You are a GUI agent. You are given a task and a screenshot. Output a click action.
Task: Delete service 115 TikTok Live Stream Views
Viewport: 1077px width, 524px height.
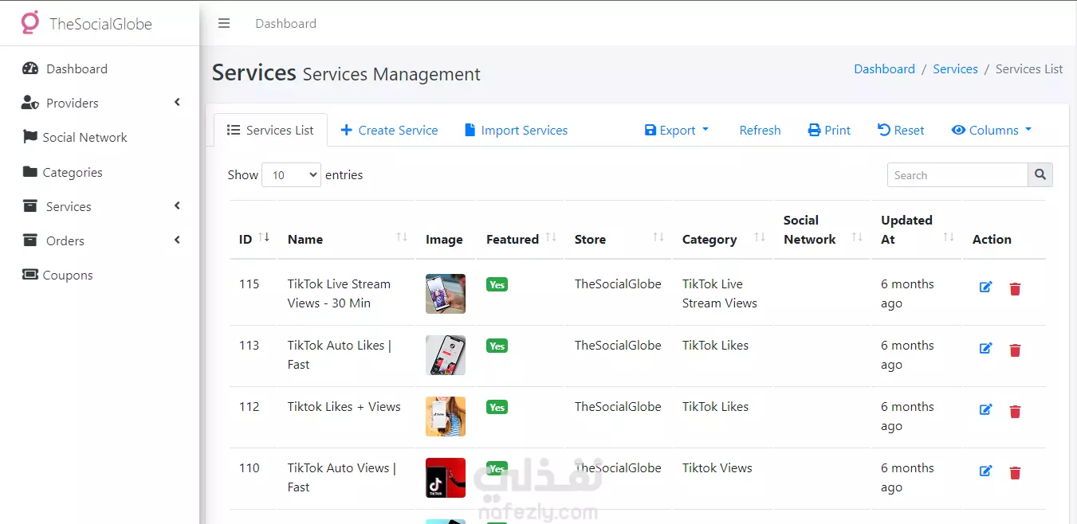1015,288
